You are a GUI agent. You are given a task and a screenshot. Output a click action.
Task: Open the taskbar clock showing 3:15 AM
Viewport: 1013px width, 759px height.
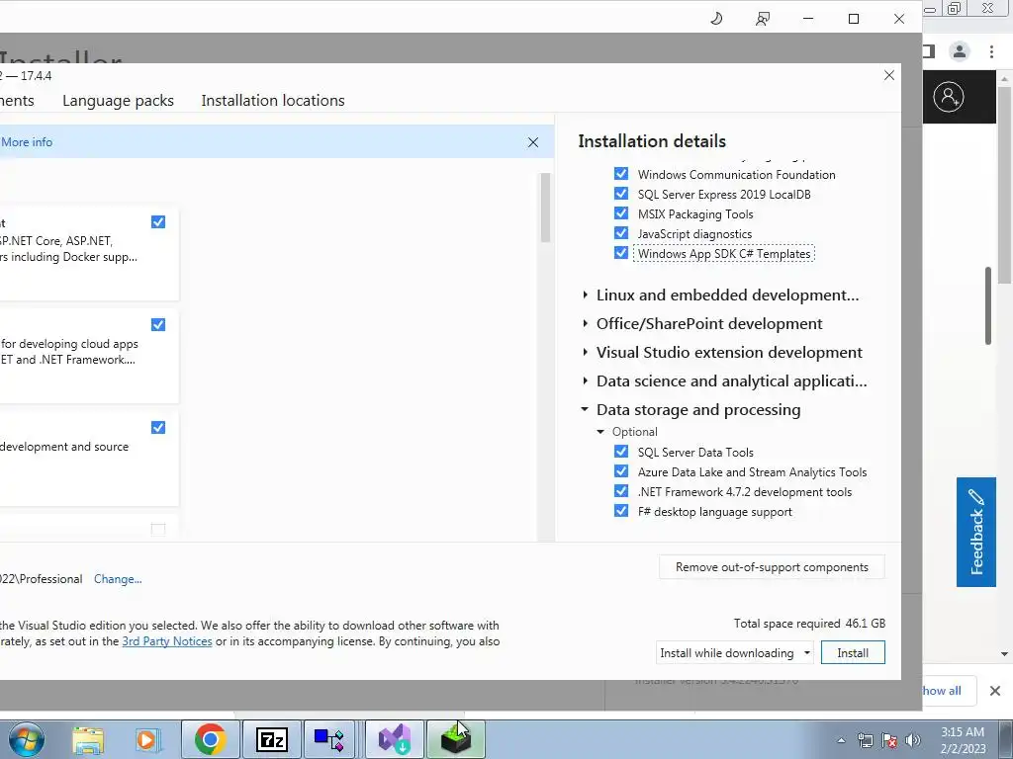coord(963,740)
